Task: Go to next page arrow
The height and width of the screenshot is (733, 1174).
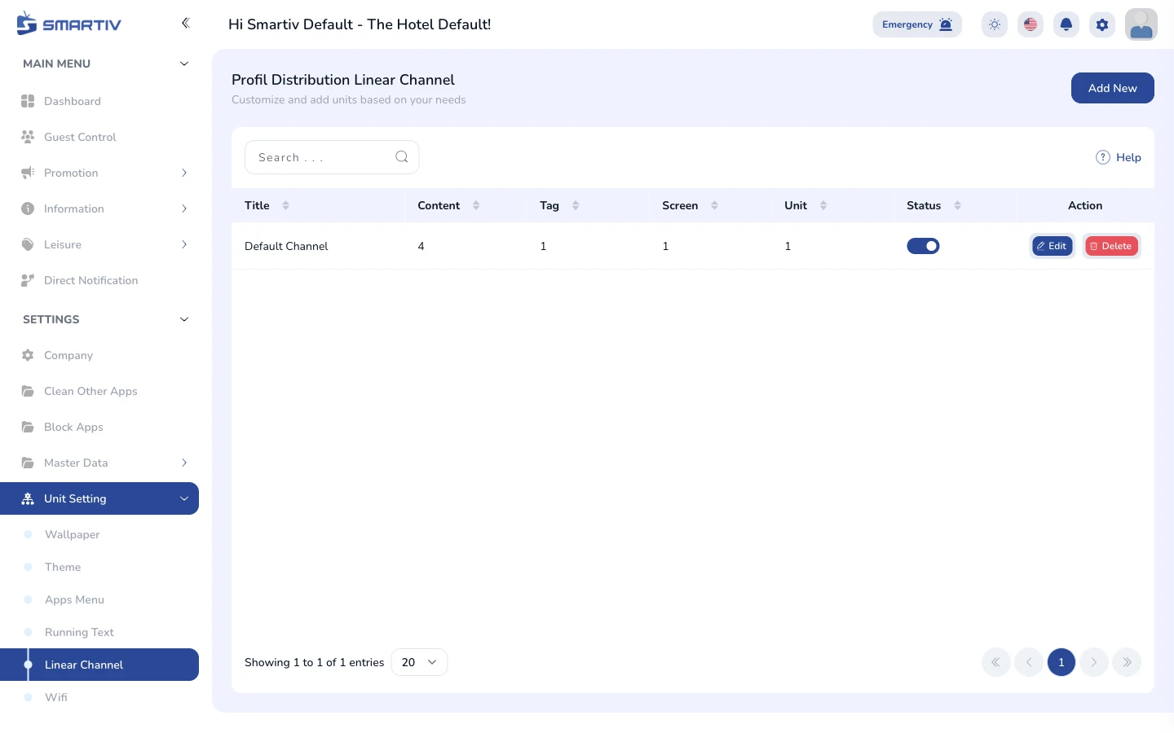Action: coord(1094,662)
